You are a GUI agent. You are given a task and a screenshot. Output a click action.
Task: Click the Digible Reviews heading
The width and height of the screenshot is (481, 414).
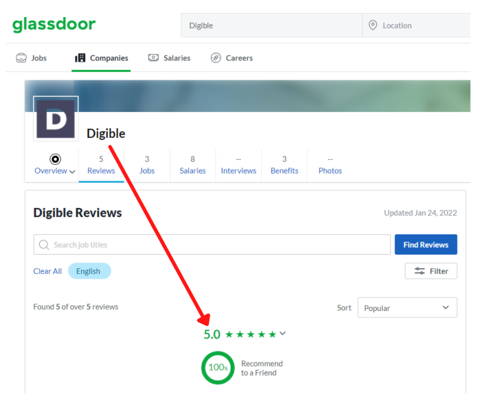(78, 213)
